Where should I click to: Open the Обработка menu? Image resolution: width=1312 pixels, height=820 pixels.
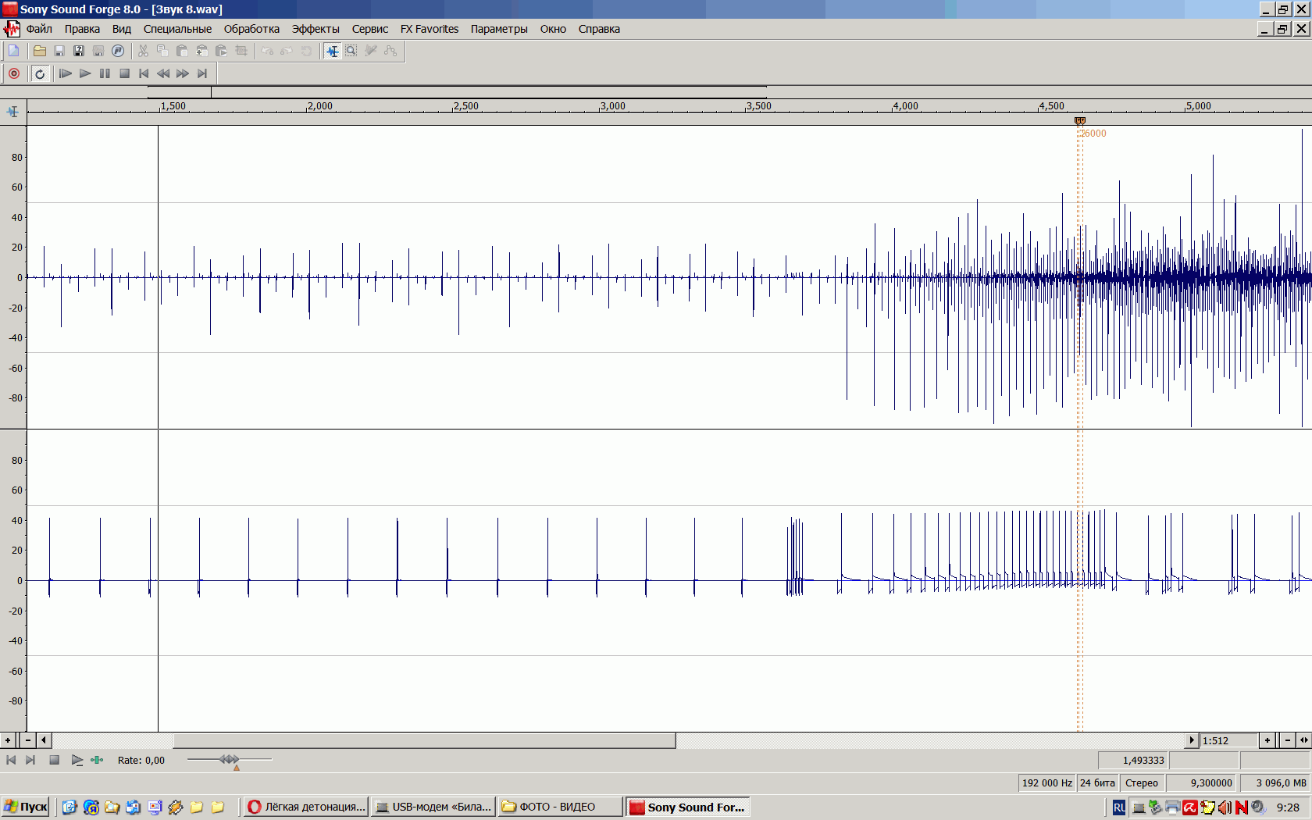click(x=251, y=29)
